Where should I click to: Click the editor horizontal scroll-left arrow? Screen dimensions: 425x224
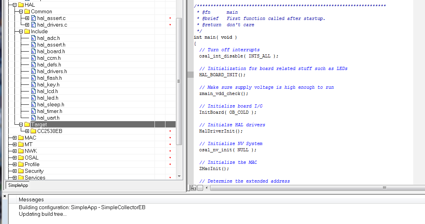coord(207,188)
